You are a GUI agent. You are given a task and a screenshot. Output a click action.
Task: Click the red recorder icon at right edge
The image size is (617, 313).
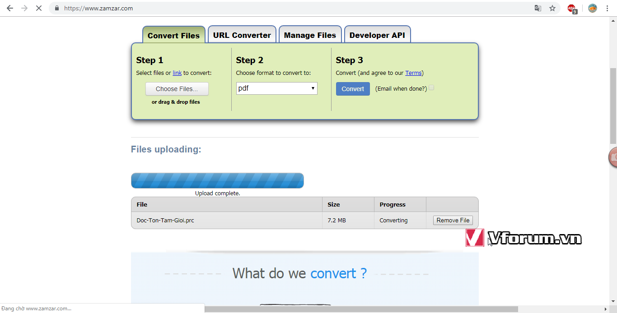pos(613,157)
